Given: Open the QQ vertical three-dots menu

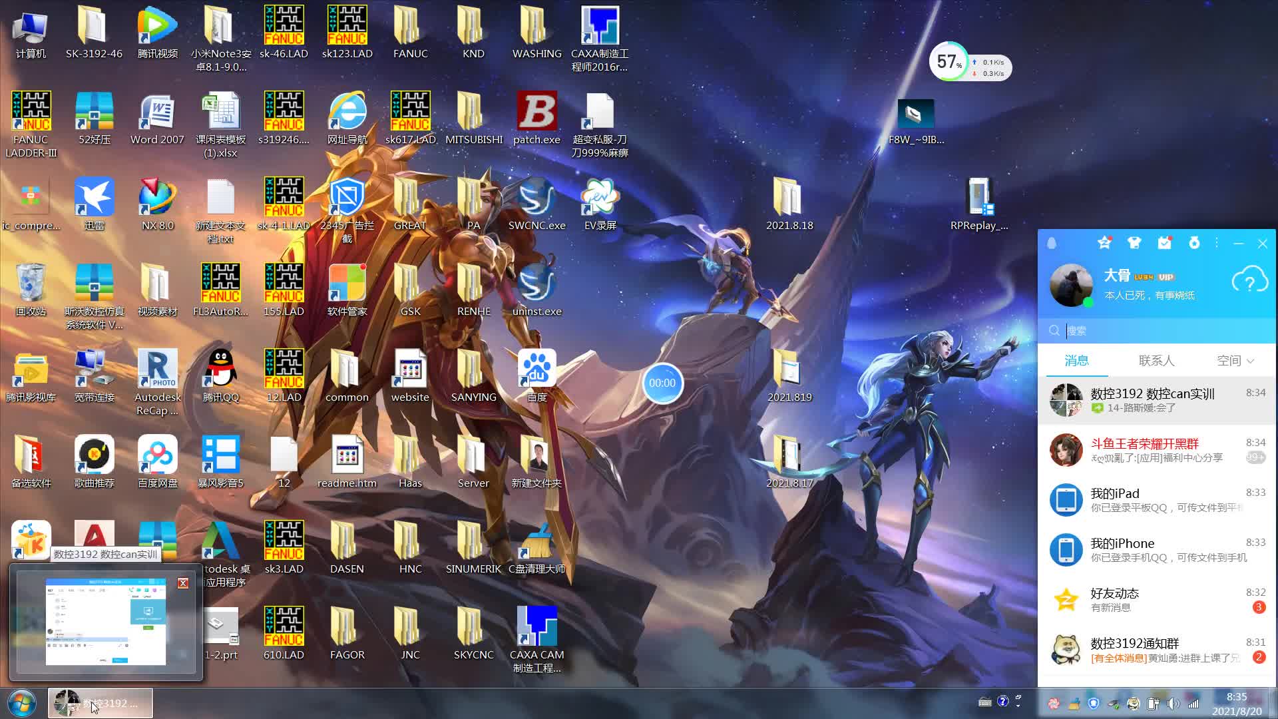Looking at the screenshot, I should (1217, 243).
